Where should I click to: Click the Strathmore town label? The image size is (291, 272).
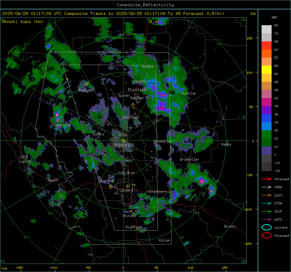click(x=157, y=191)
